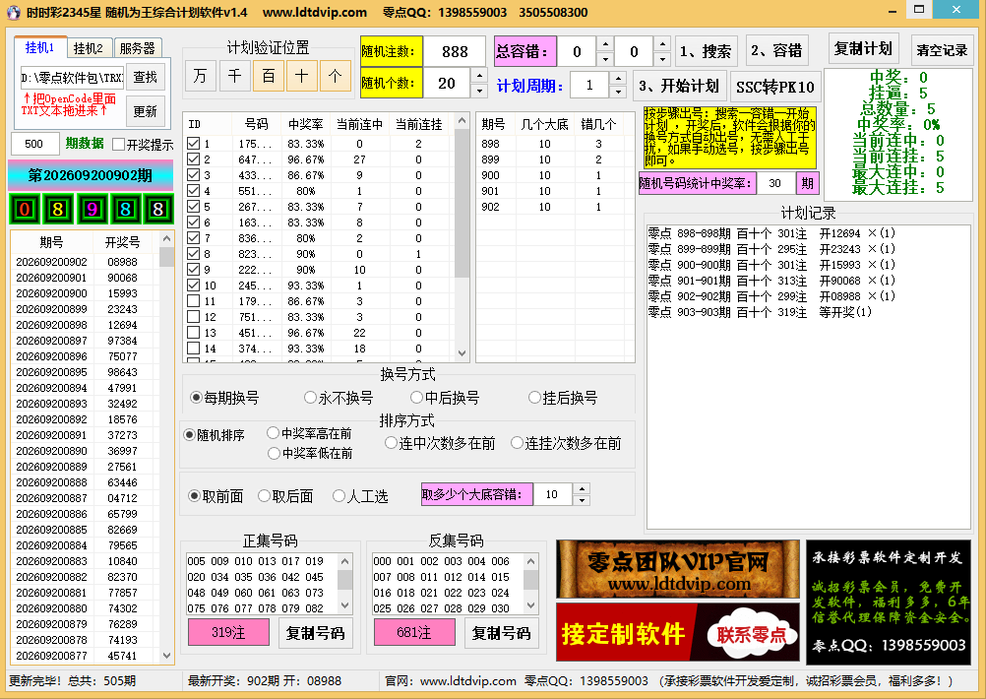Toggle the 个 position button
The height and width of the screenshot is (699, 986).
point(336,76)
